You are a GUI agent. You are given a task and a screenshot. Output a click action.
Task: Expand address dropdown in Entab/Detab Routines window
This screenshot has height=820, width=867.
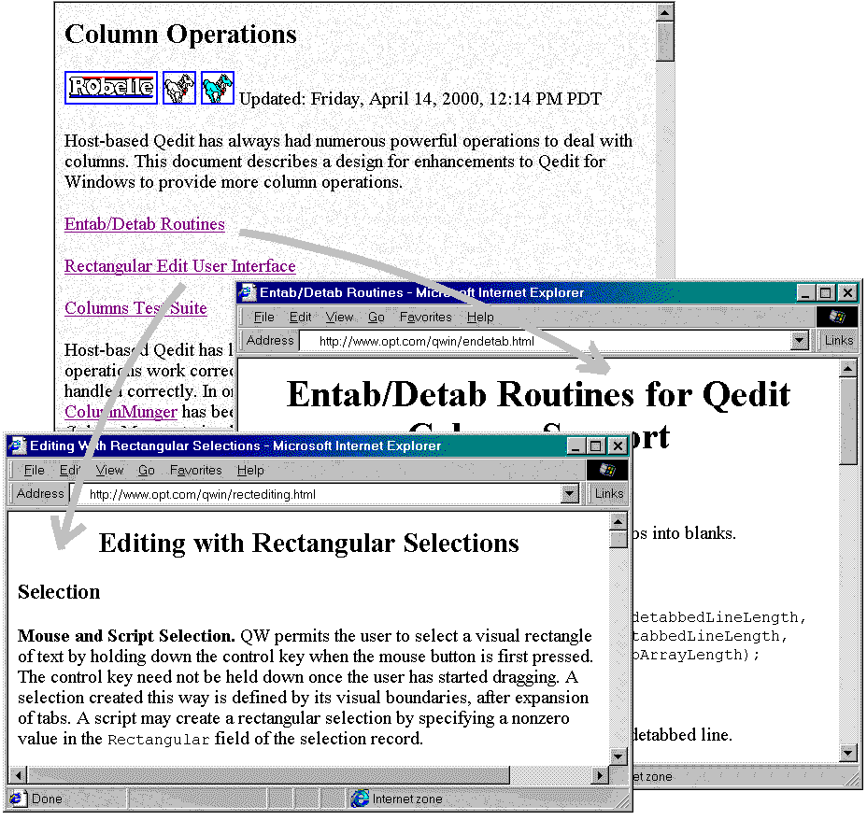click(x=799, y=340)
